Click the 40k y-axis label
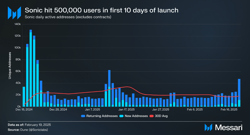 click(18, 83)
